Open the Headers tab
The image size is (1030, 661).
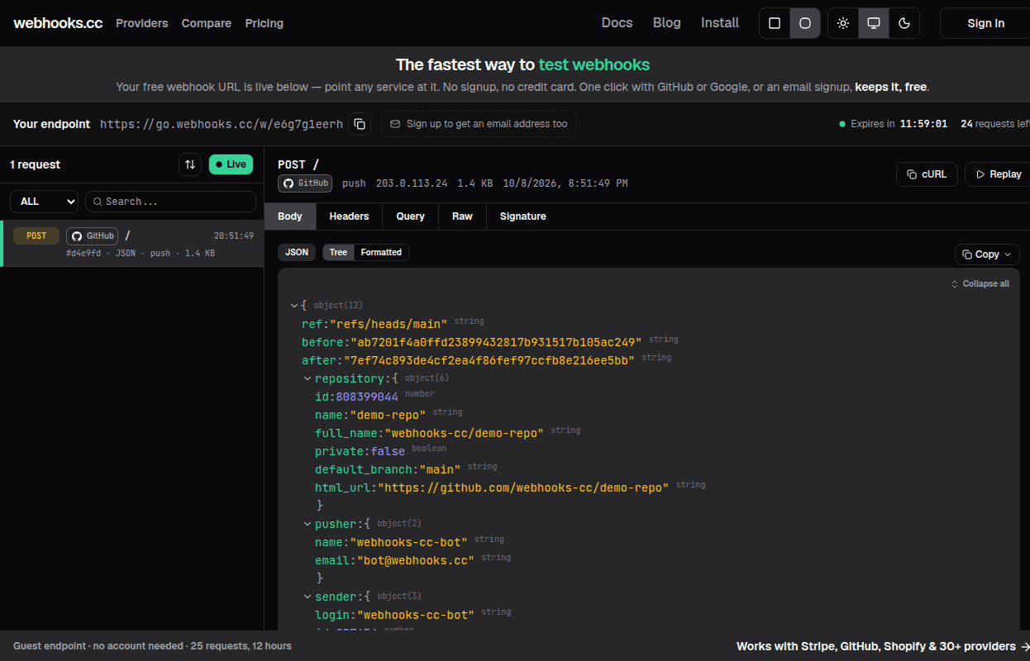349,216
